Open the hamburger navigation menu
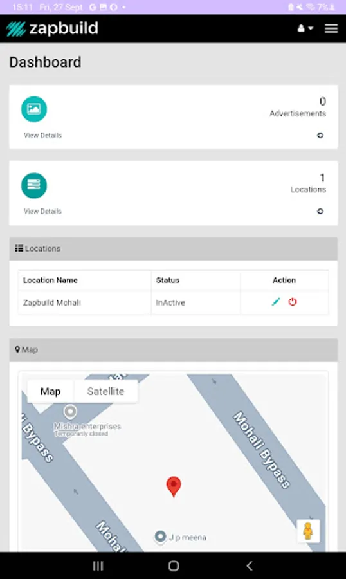The image size is (346, 579). tap(331, 28)
